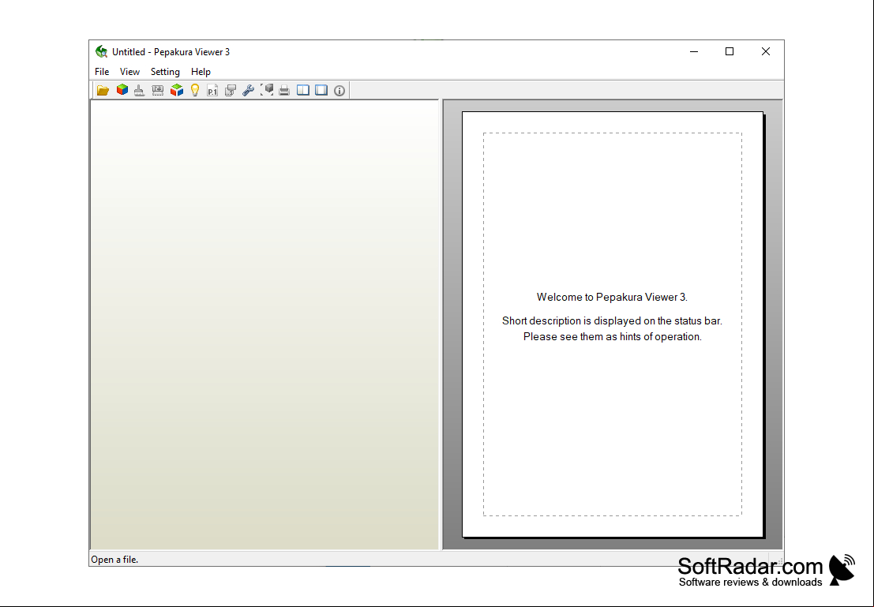This screenshot has height=607, width=874.
Task: Click the 'Untitled - Pepakura Viewer 3' title text
Action: [x=171, y=52]
